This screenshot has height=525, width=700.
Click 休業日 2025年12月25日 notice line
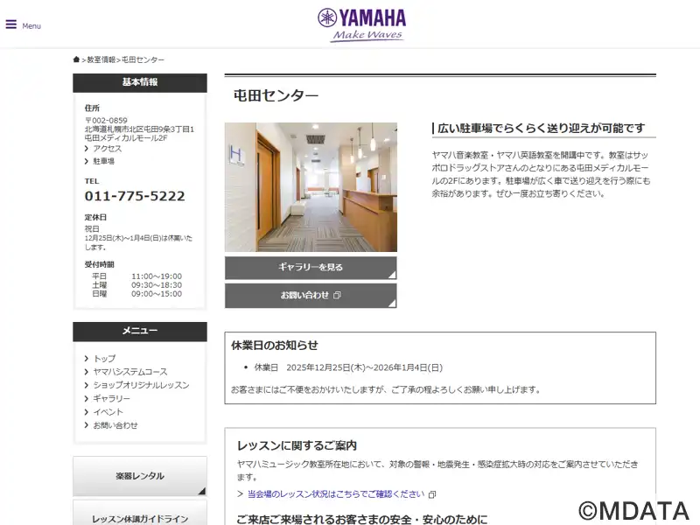(348, 367)
